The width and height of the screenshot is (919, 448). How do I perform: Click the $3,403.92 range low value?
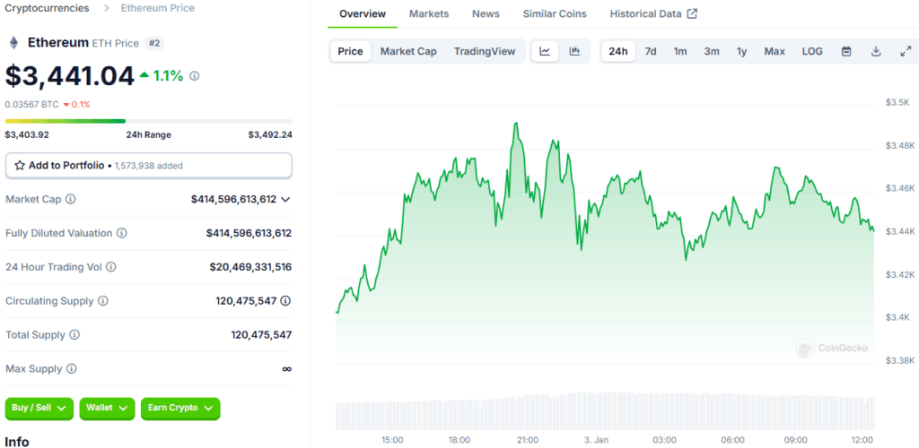pos(27,135)
